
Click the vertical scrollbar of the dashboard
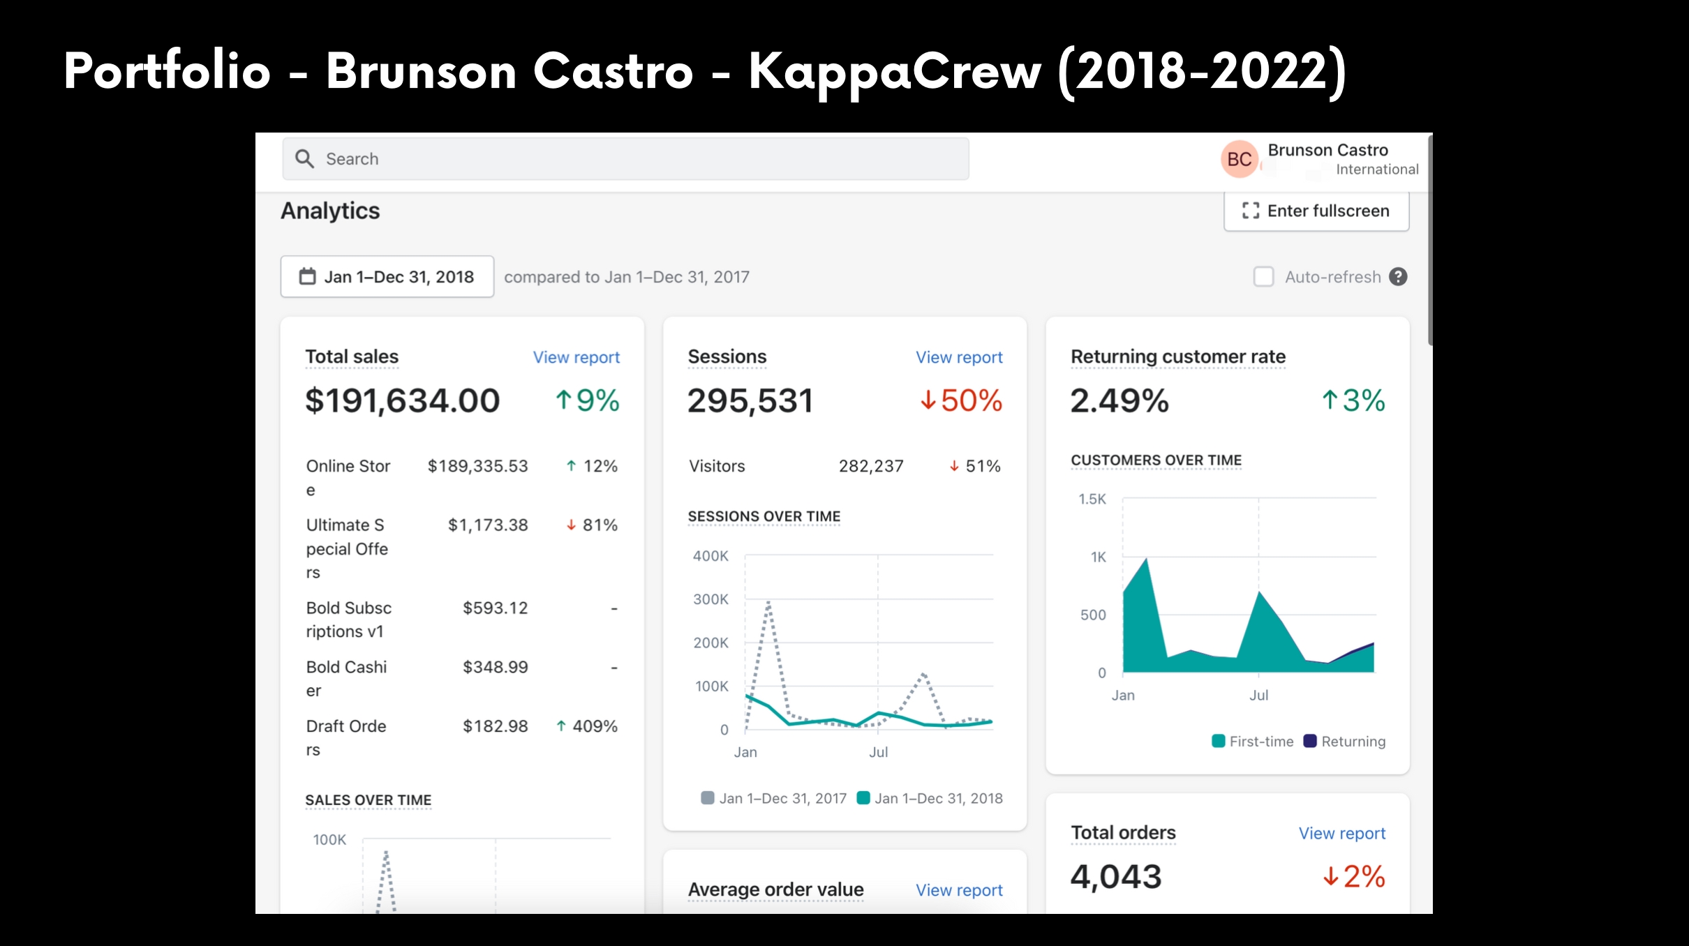(1430, 241)
